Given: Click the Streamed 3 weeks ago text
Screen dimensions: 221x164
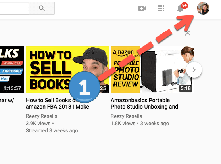Looking at the screenshot, I should (x=52, y=130).
